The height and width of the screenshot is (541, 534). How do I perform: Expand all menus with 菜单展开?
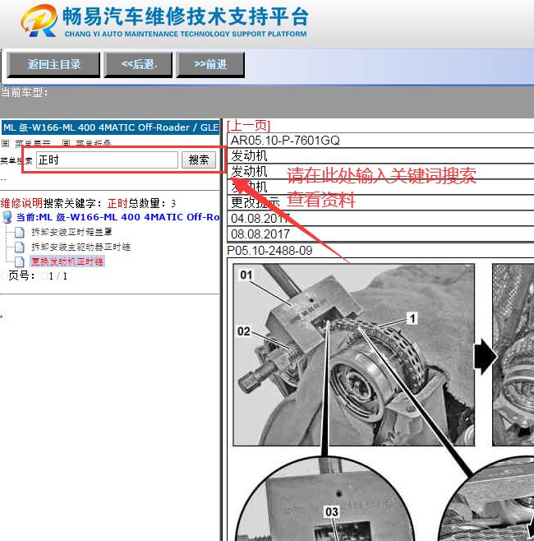coord(33,143)
